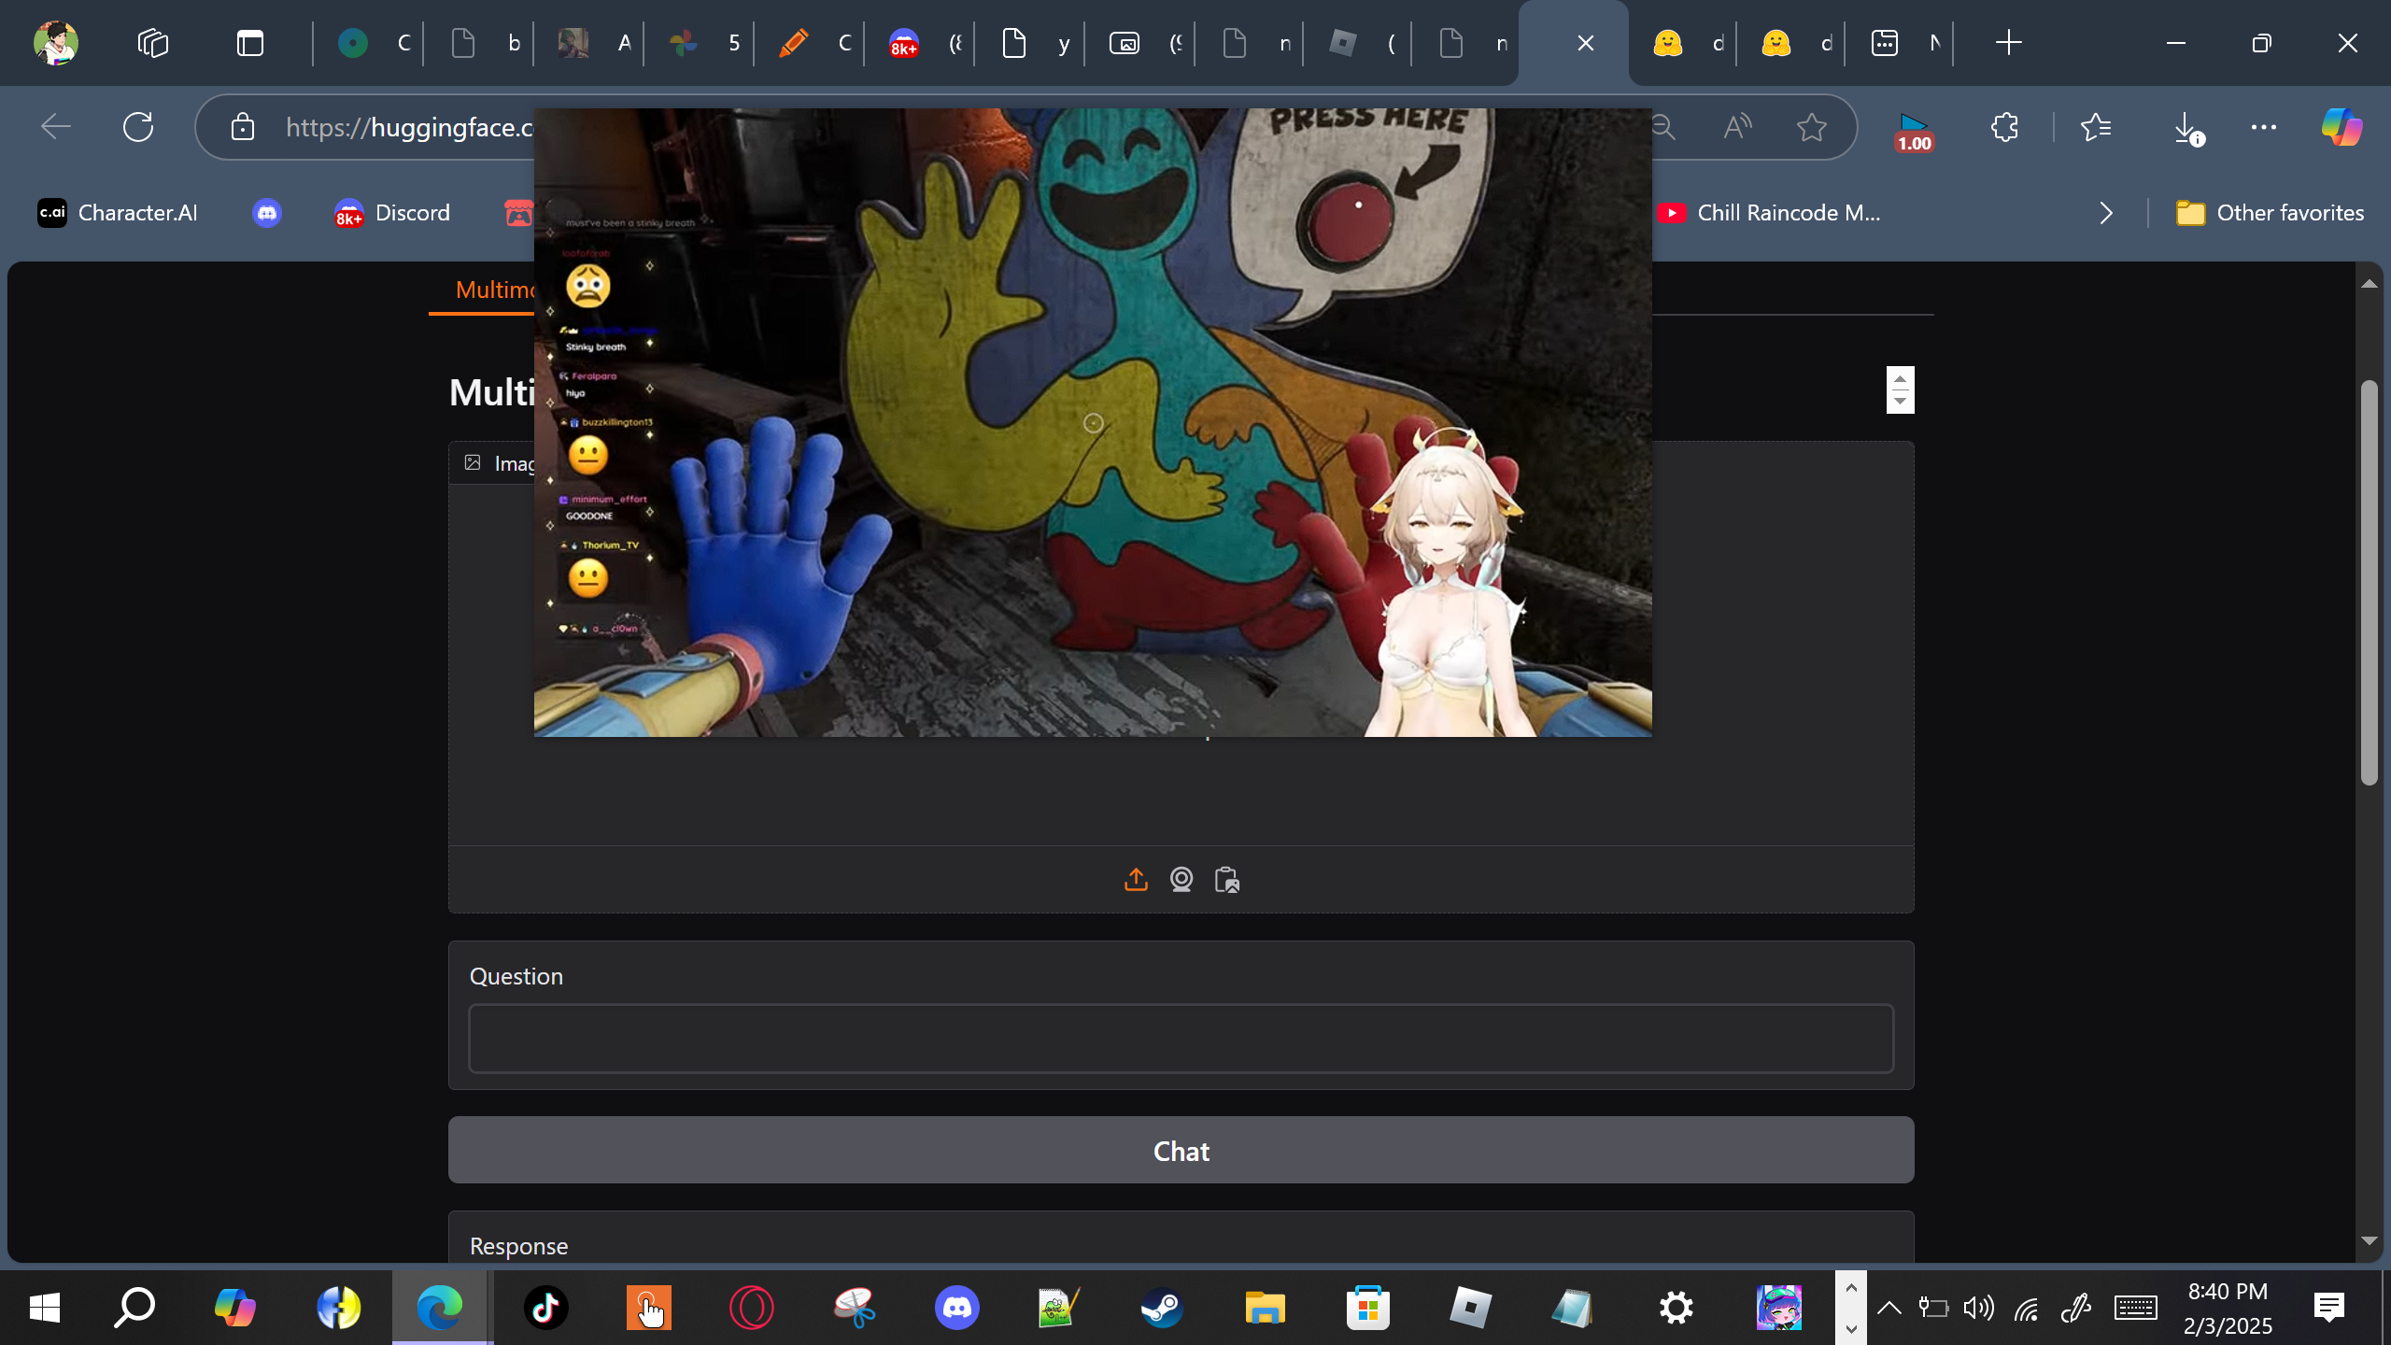The width and height of the screenshot is (2391, 1345).
Task: Open the notification center icon
Action: coord(2329,1308)
